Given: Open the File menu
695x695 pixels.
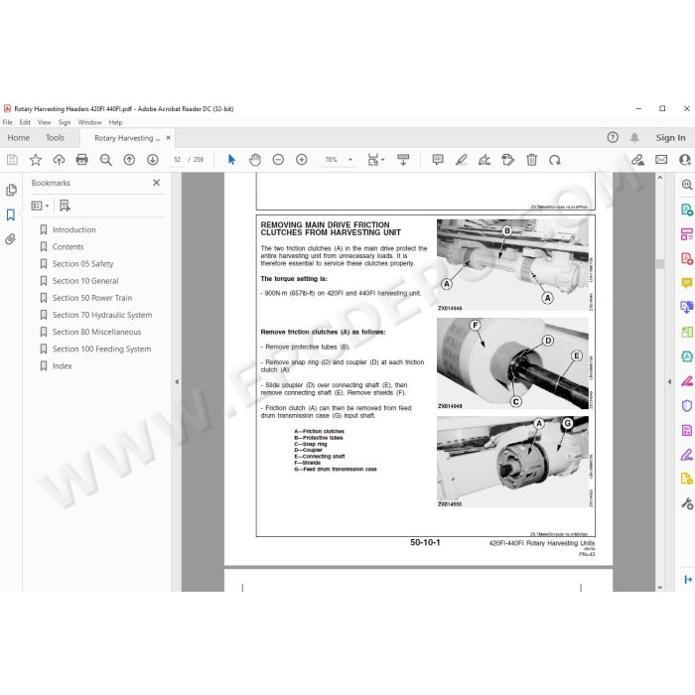Looking at the screenshot, I should pos(8,122).
